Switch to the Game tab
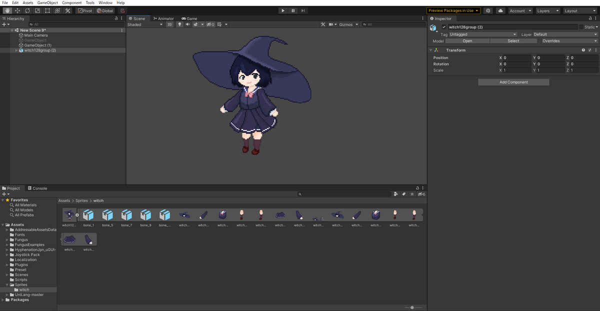The height and width of the screenshot is (311, 600). (189, 18)
